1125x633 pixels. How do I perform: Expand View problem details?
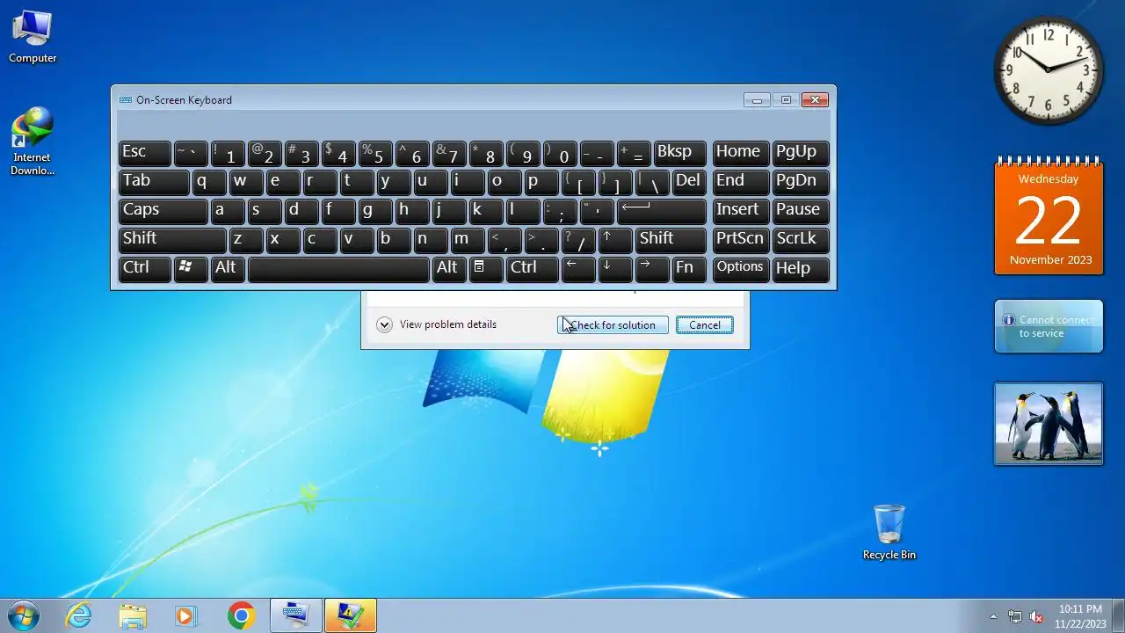click(x=437, y=324)
